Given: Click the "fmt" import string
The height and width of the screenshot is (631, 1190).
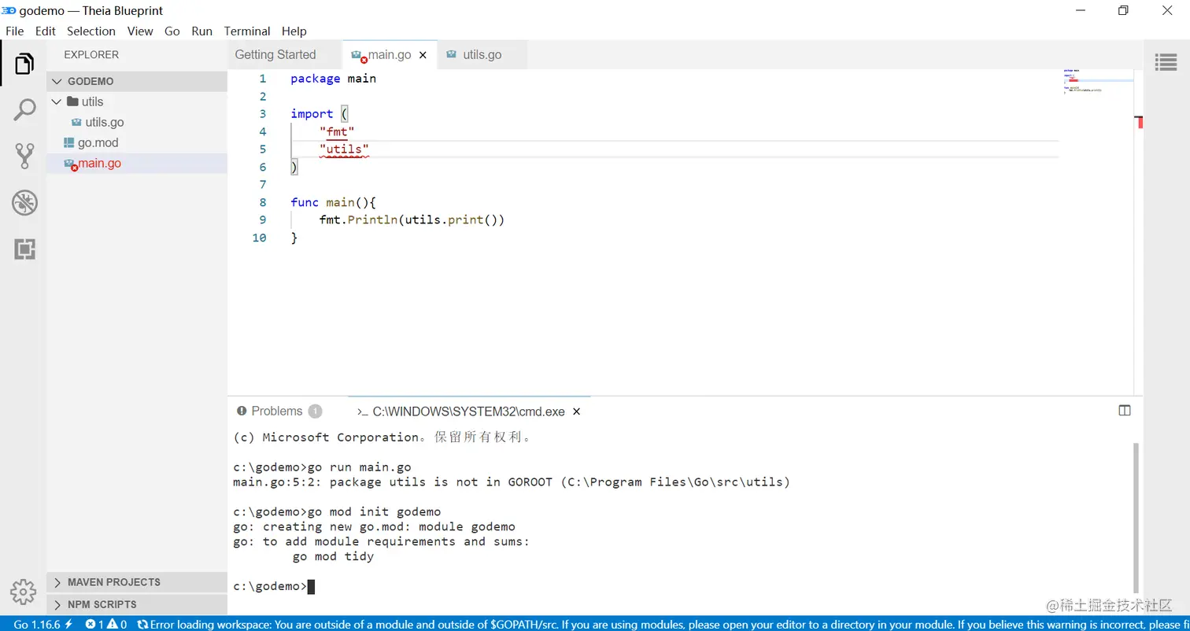Looking at the screenshot, I should tap(337, 131).
